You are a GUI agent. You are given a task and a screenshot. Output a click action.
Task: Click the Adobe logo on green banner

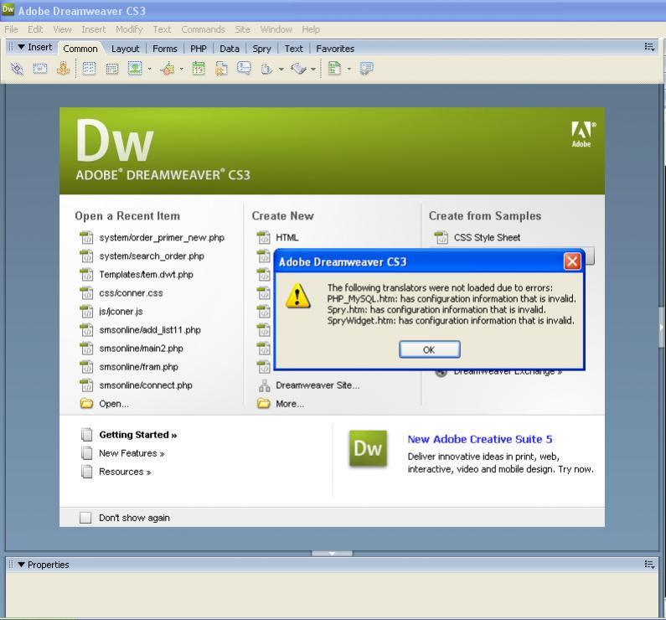tap(582, 134)
